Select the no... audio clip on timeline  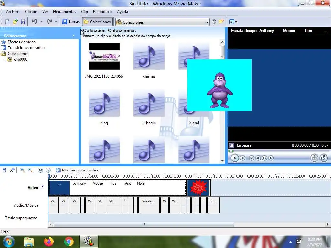213,205
